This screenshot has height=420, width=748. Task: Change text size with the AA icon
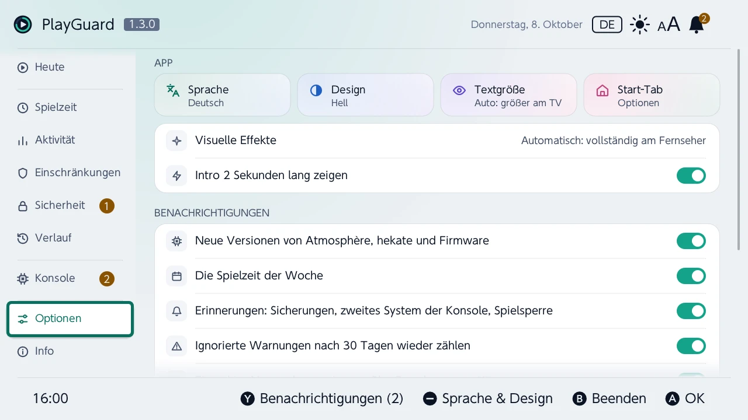pyautogui.click(x=669, y=24)
